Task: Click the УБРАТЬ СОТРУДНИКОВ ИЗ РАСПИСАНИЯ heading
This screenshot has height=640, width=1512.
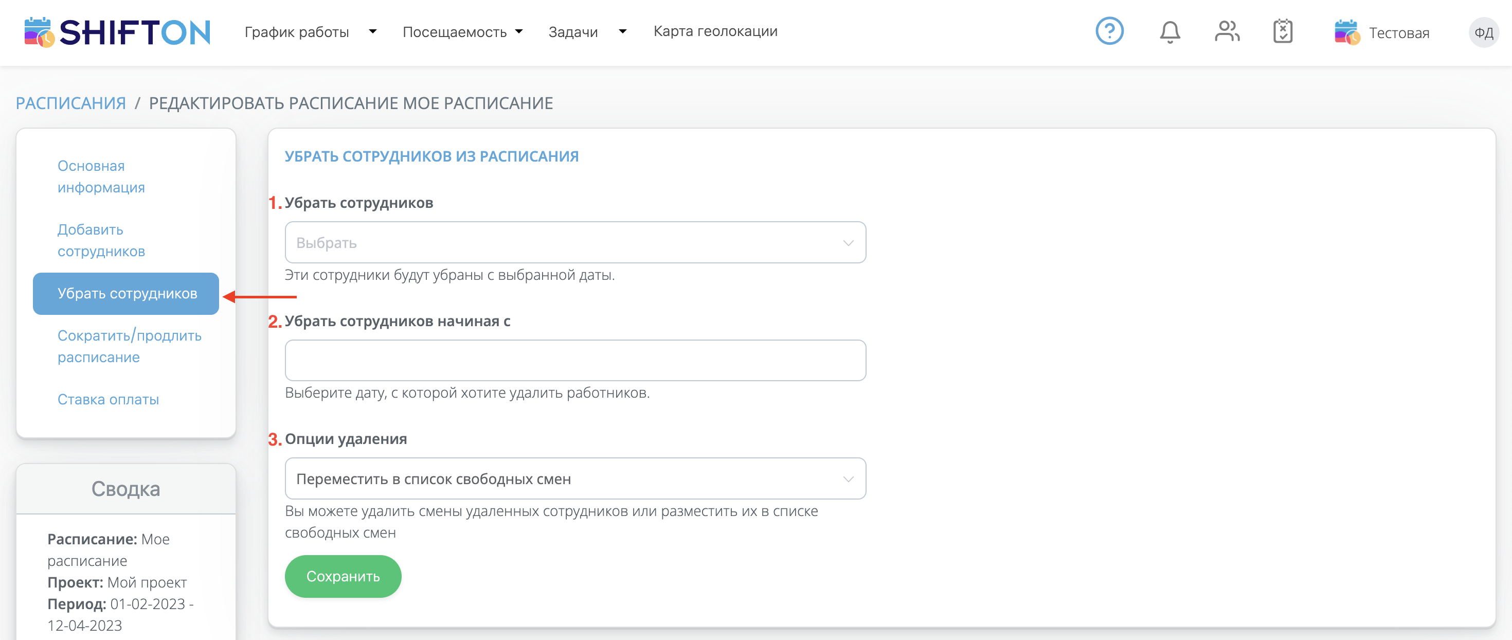Action: tap(431, 156)
